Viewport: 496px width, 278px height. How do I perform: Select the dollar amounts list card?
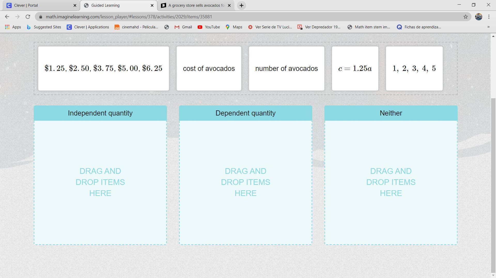pyautogui.click(x=104, y=69)
